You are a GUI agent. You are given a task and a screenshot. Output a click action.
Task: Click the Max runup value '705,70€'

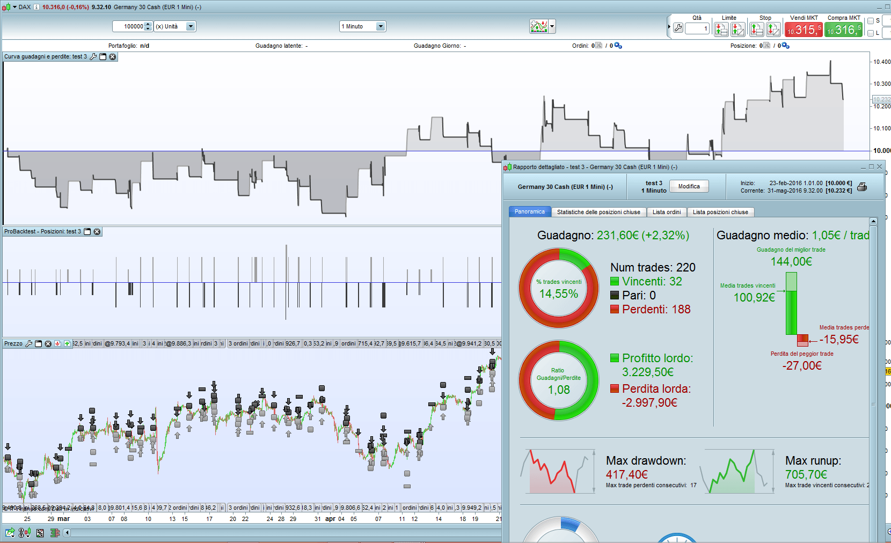click(806, 474)
